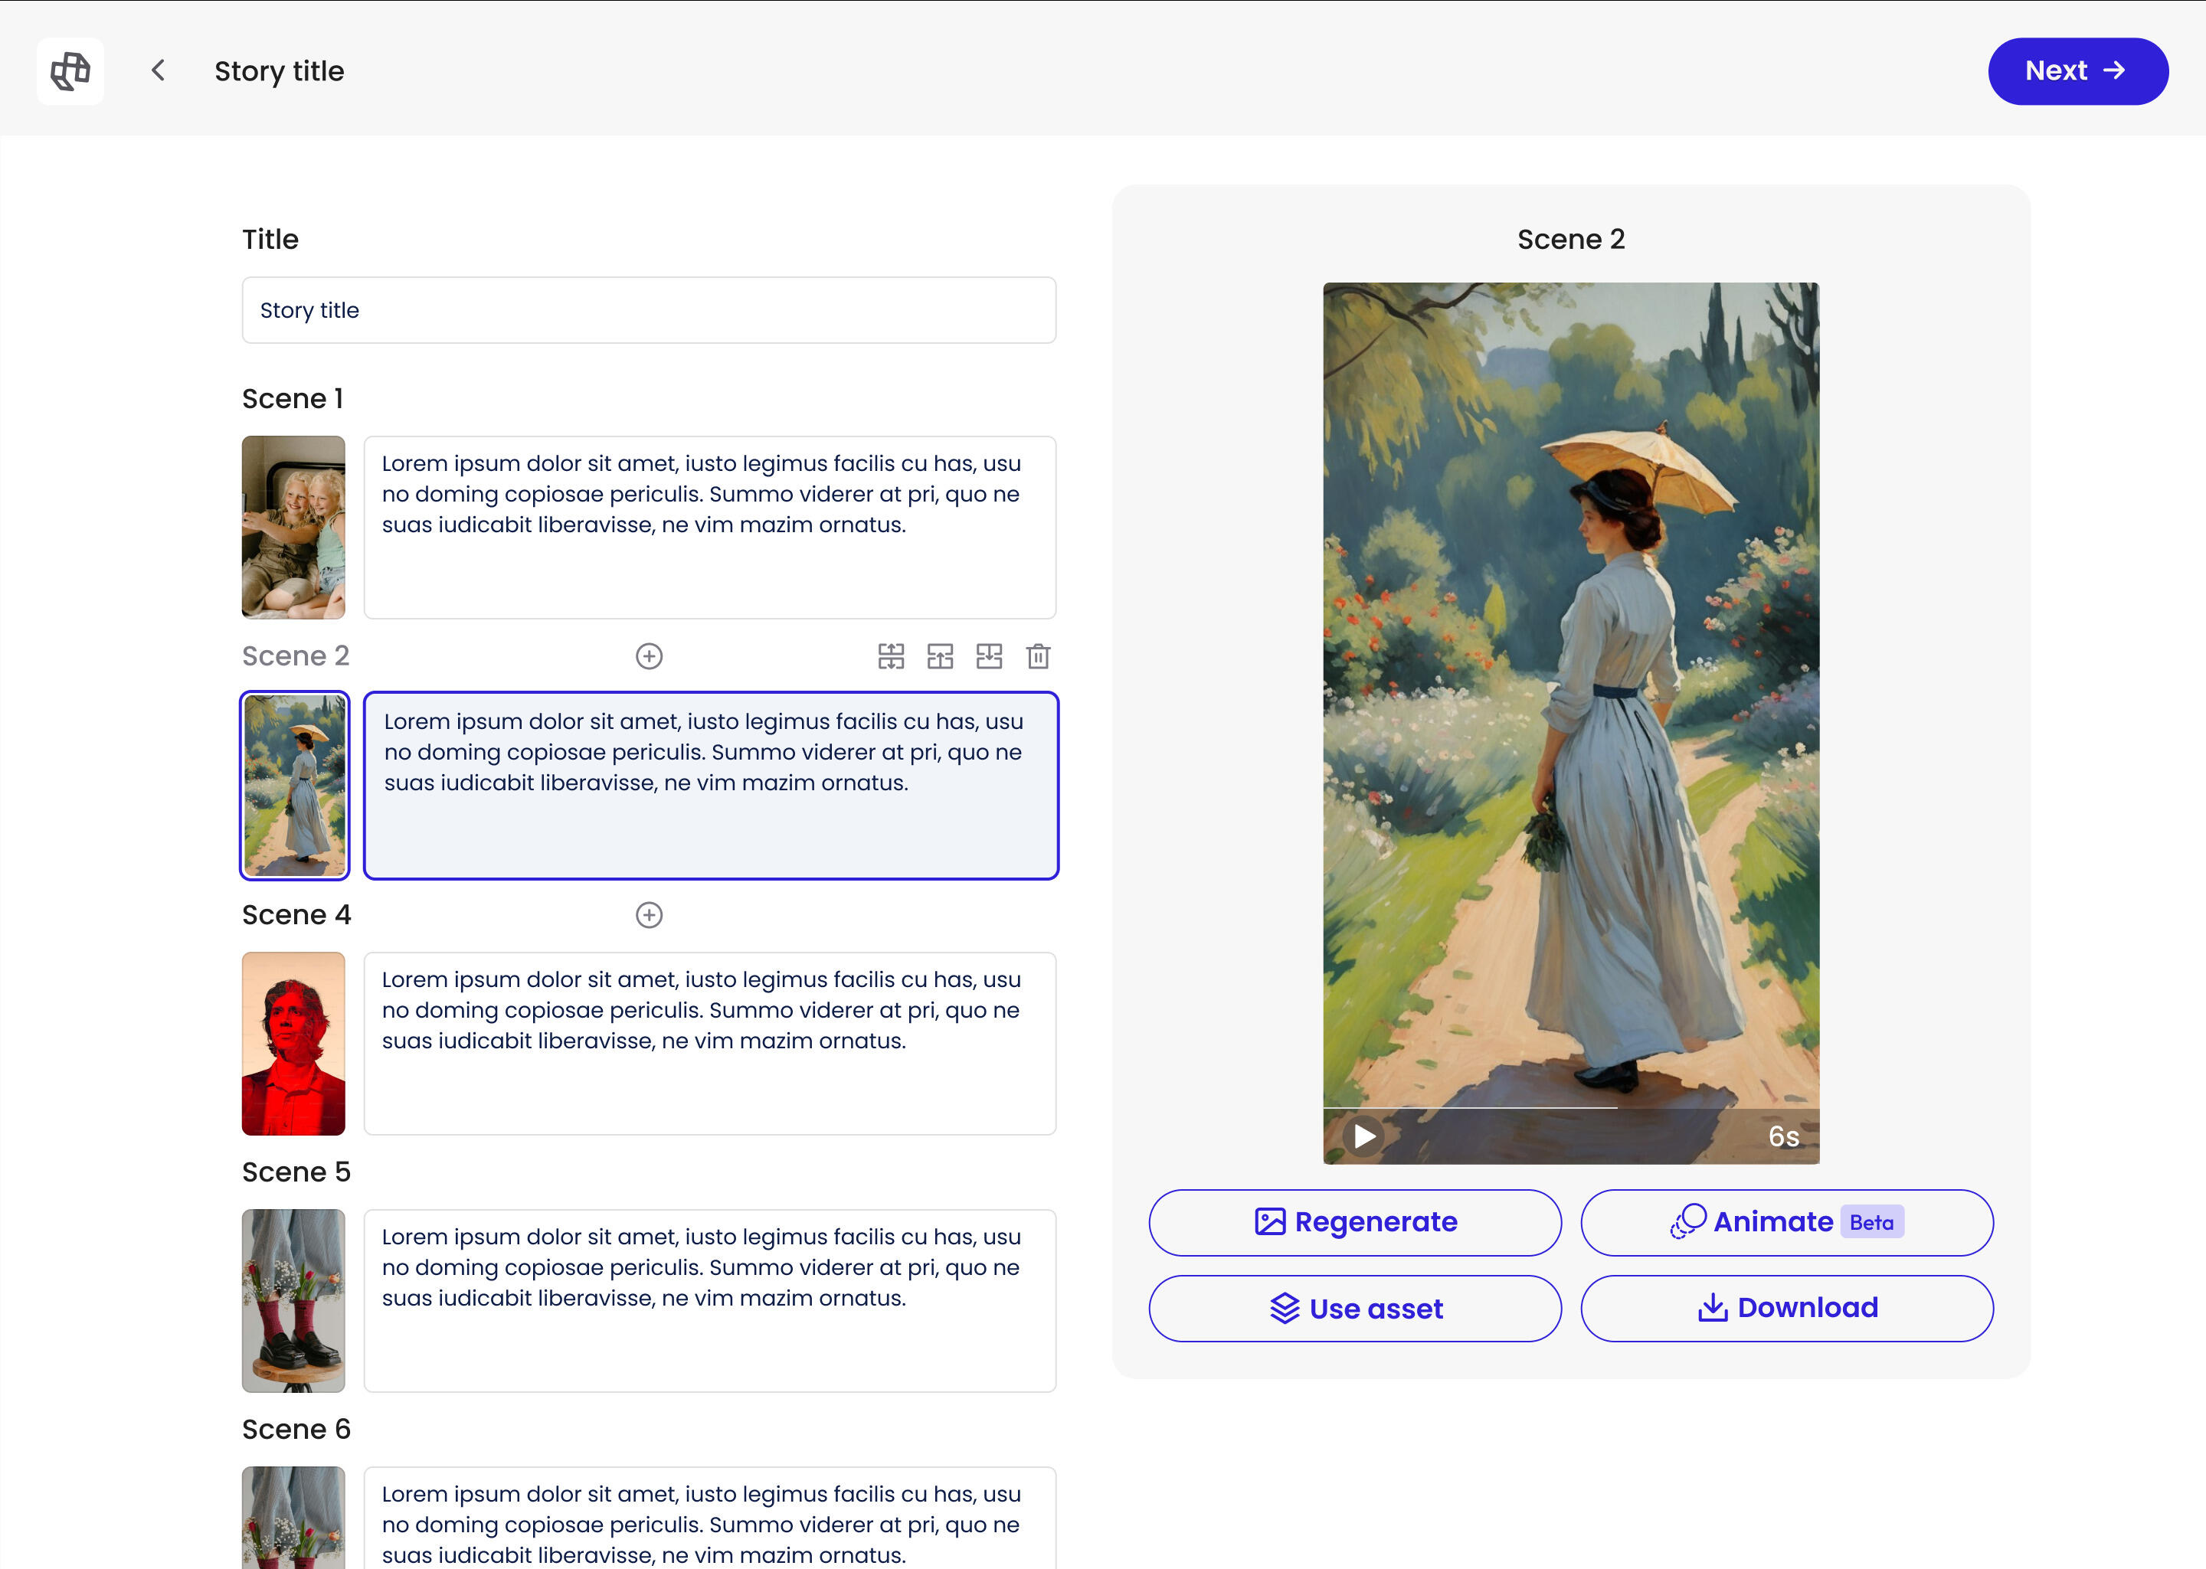The width and height of the screenshot is (2206, 1569).
Task: Click the 6s duration label on the preview
Action: [x=1782, y=1136]
